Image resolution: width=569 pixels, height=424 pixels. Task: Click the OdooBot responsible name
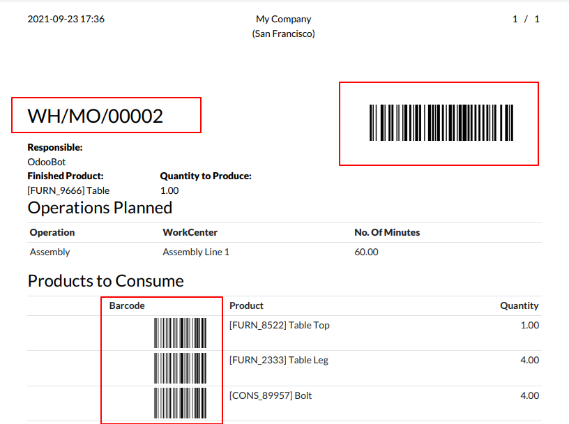pos(47,162)
